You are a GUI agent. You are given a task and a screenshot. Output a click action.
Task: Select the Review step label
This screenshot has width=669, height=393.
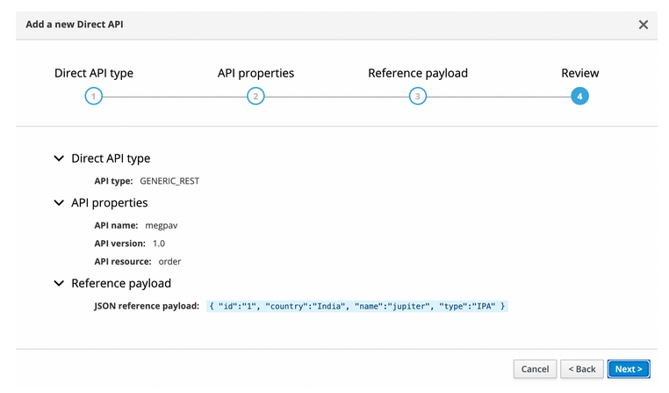(x=579, y=73)
